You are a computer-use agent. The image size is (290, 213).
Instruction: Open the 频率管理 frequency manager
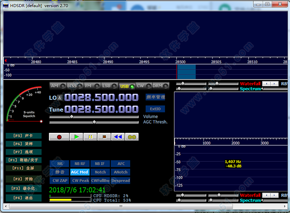coord(155,97)
